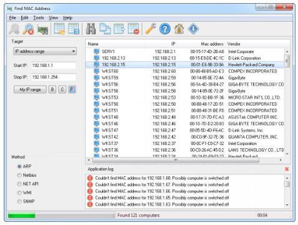Click the stop search magnifier icon

click(28, 29)
